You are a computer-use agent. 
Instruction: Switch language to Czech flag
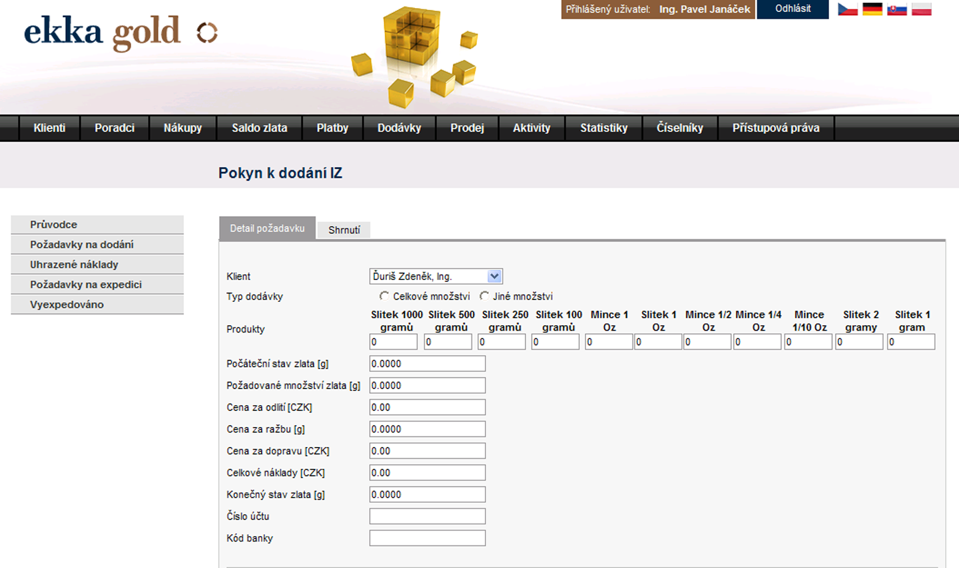[847, 9]
